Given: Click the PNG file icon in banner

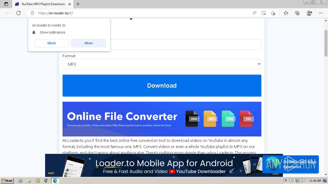Looking at the screenshot, I should click(x=228, y=119).
